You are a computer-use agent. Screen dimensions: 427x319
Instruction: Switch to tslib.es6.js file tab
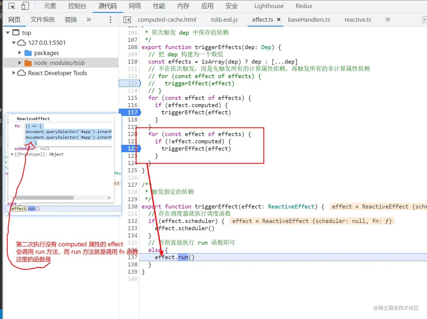click(x=224, y=19)
